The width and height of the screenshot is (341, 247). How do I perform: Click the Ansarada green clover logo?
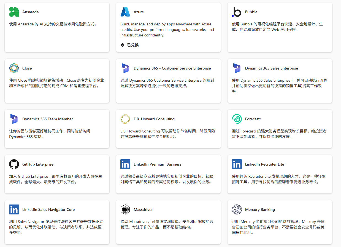point(14,12)
